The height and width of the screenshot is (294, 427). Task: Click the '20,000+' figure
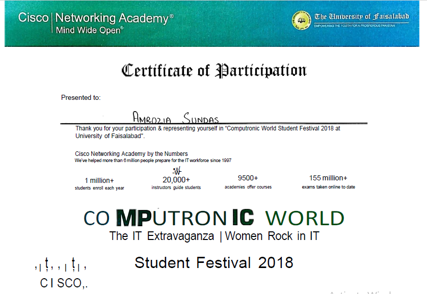point(176,180)
